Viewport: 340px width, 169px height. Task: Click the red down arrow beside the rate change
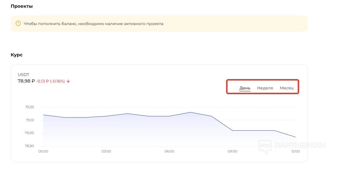(68, 81)
